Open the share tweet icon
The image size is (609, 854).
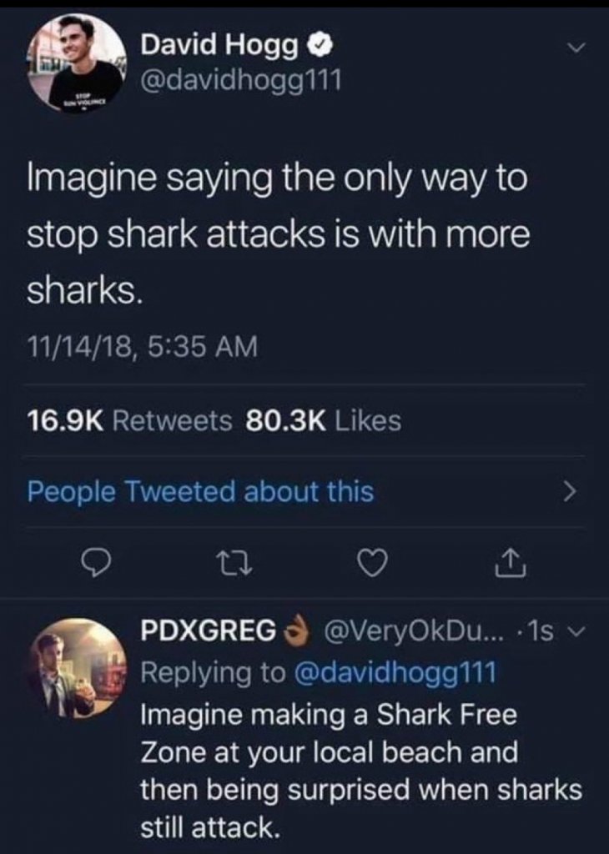tap(511, 563)
